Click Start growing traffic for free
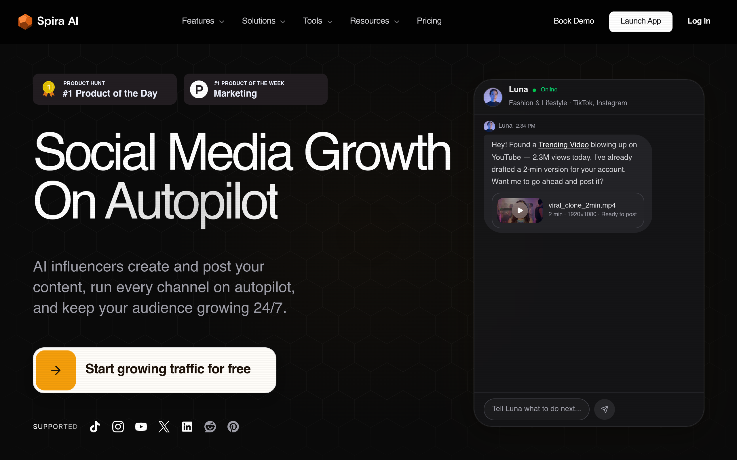Viewport: 737px width, 460px height. tap(154, 370)
